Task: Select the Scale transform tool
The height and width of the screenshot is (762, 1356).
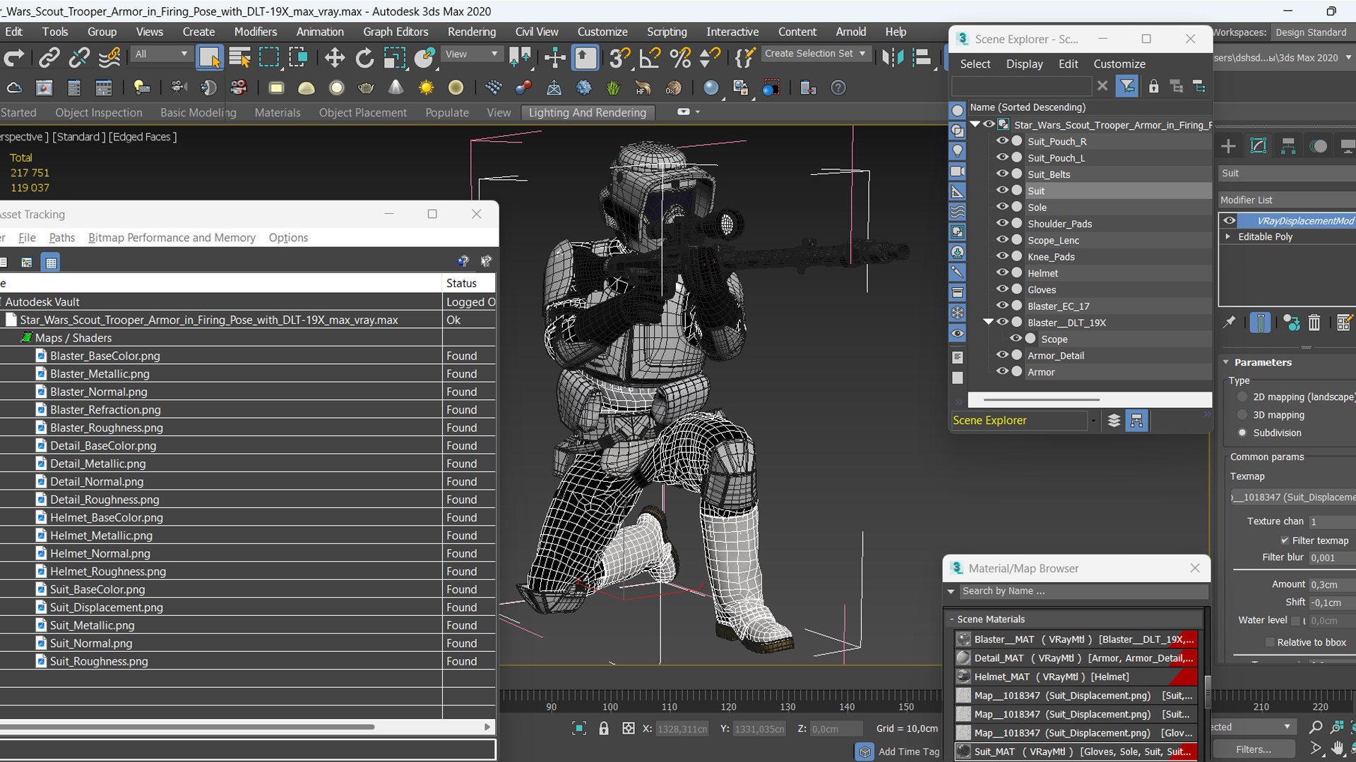Action: pos(394,58)
